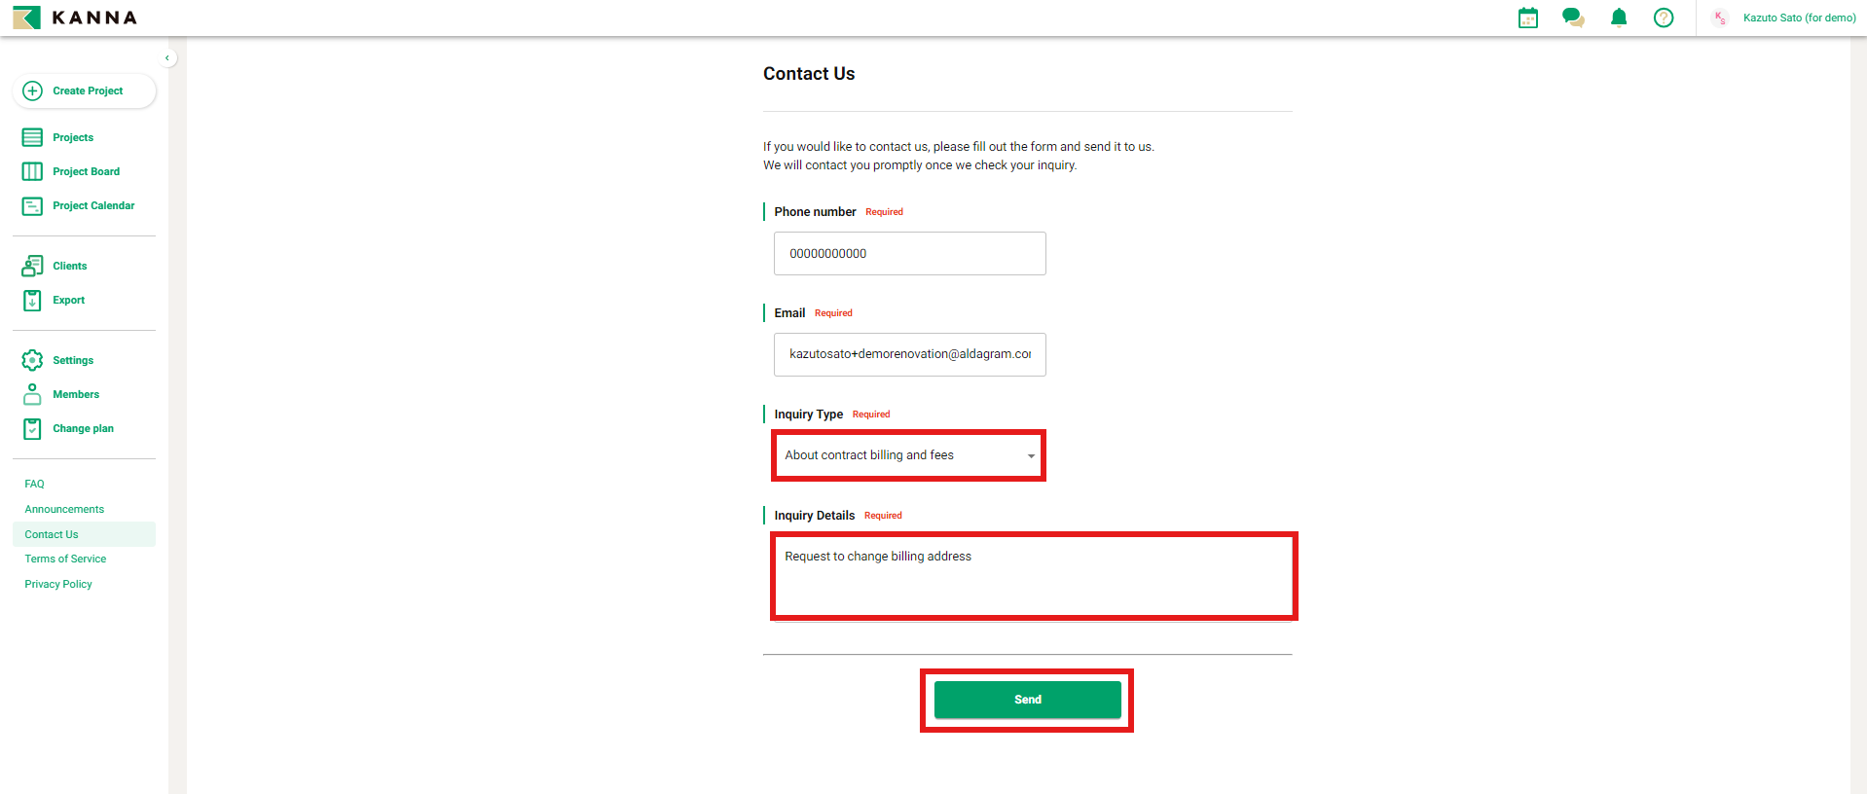
Task: Open the Settings gear icon
Action: pos(32,360)
